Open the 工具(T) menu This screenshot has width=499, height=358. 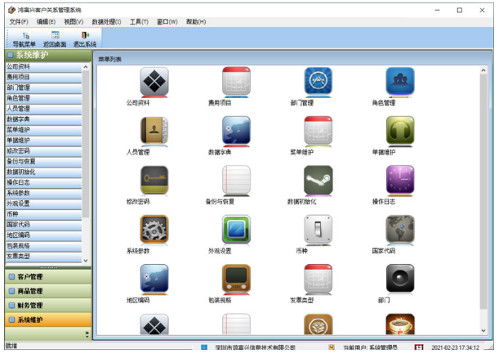click(x=139, y=21)
